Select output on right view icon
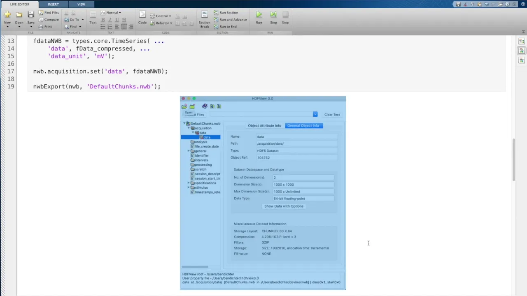Screen dimensions: 527x296 pos(522,41)
